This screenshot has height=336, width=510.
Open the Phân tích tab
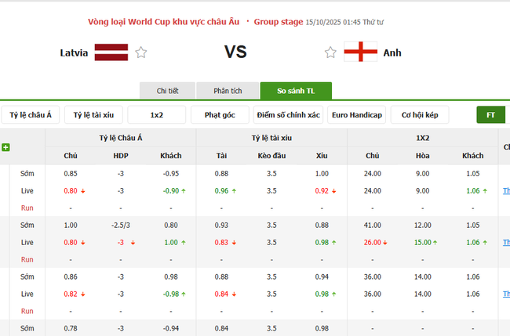click(x=228, y=91)
